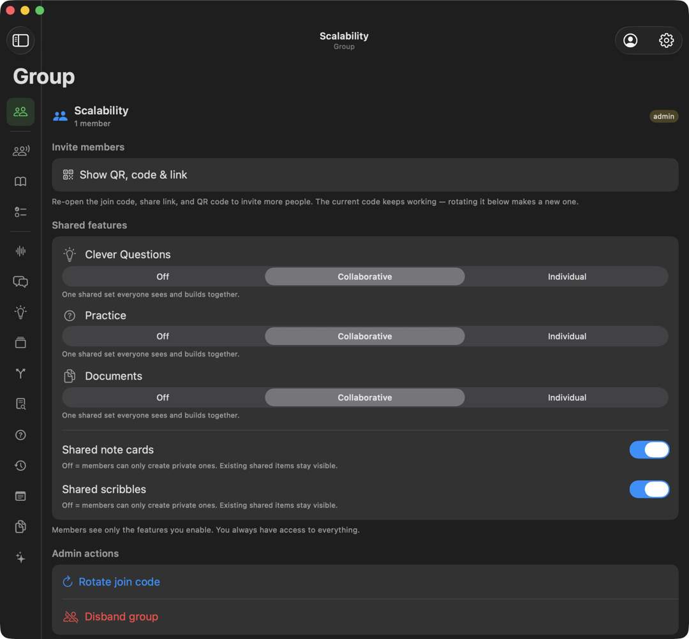Click the QR code icon
Screen dimensions: 689x639
68,175
